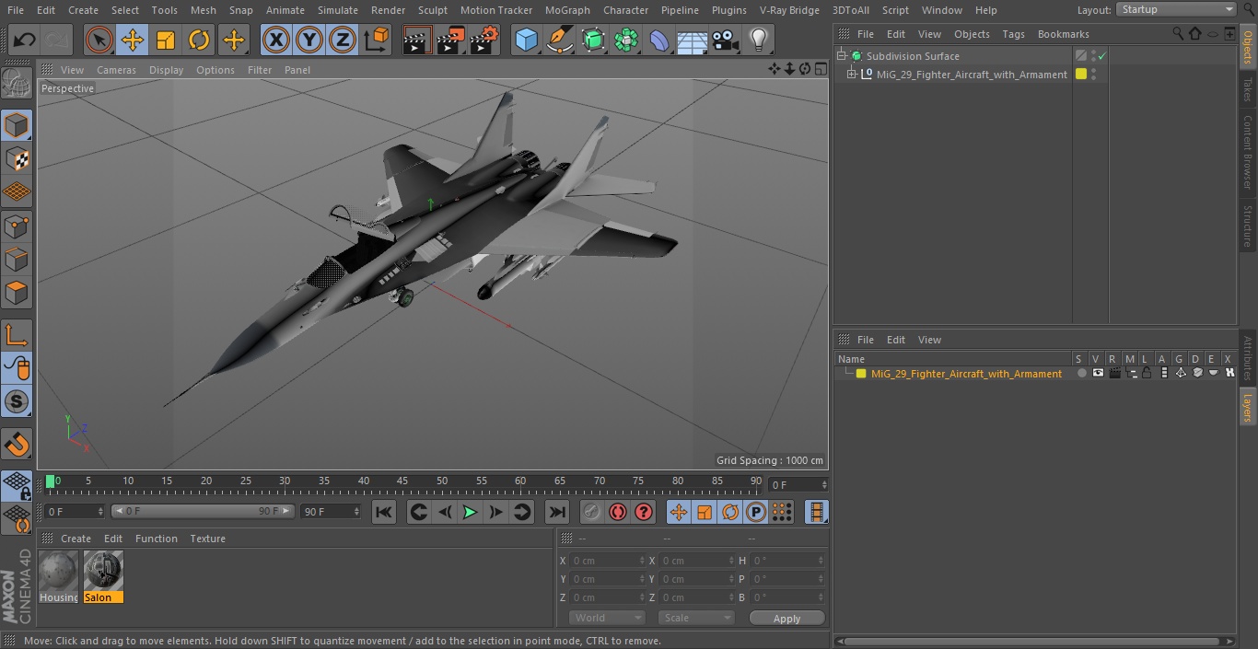Open Edit Render Settings icon

tap(484, 40)
